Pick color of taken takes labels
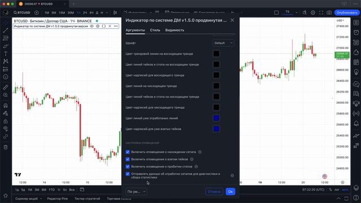361x203 pixels. 216,129
